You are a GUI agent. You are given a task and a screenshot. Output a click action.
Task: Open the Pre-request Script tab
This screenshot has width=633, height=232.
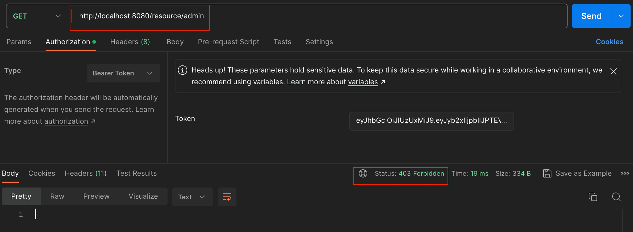tap(228, 42)
